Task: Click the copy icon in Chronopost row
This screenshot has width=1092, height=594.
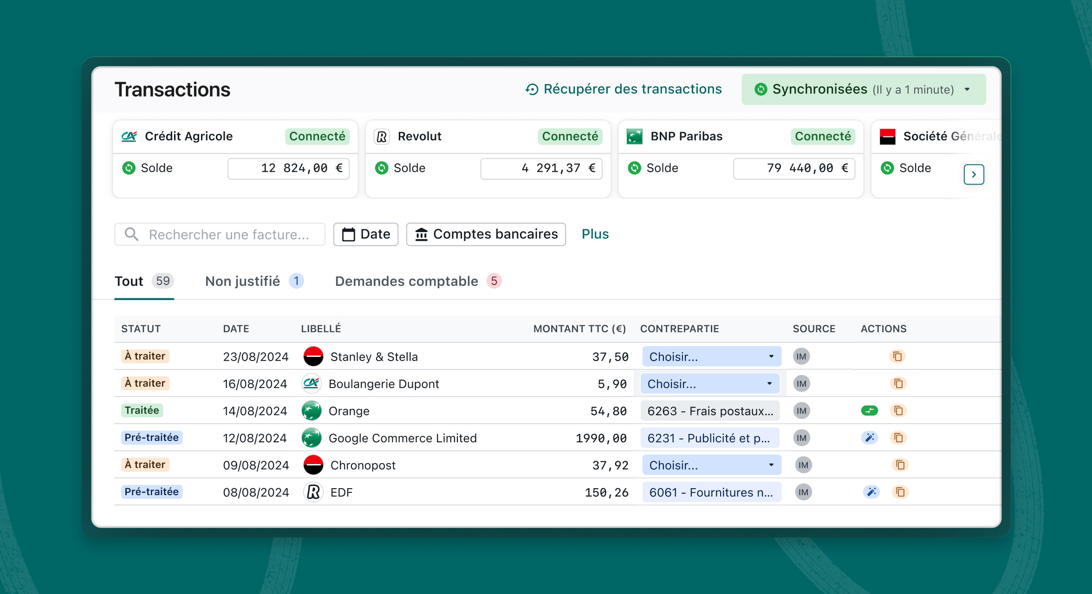Action: click(x=900, y=465)
